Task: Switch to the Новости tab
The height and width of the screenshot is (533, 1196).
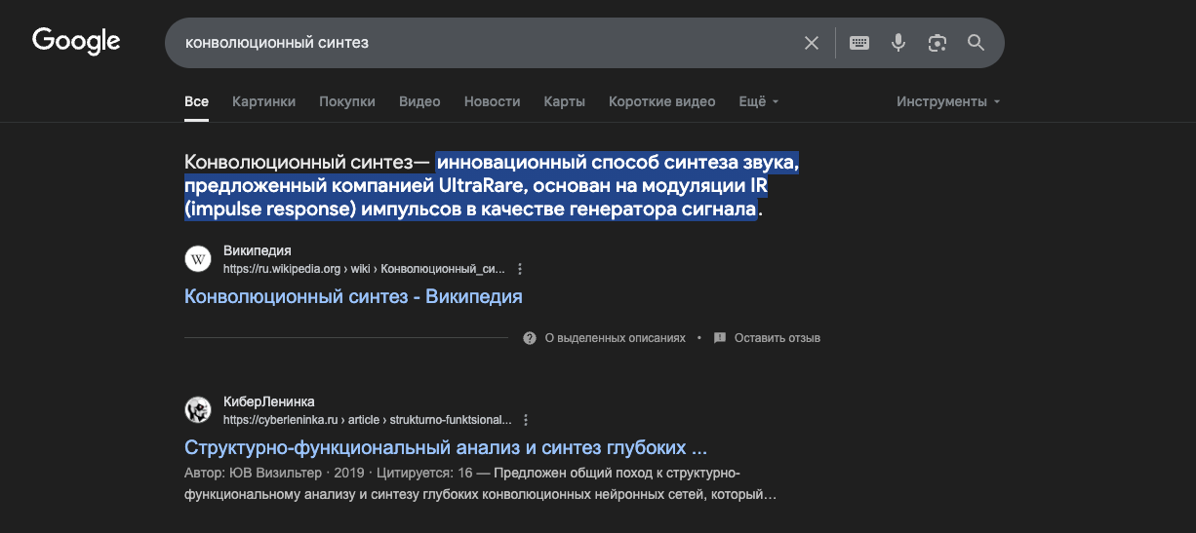Action: point(492,101)
